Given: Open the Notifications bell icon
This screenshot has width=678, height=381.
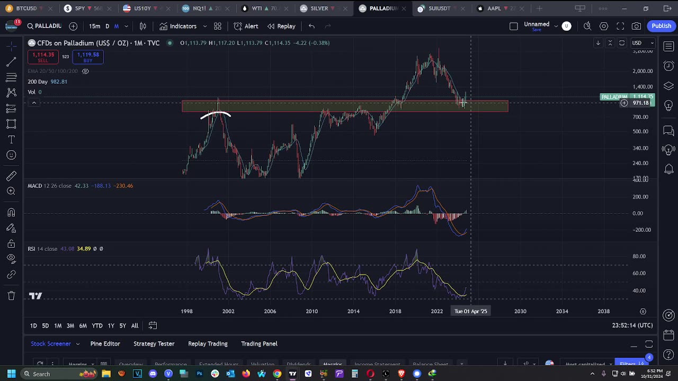Looking at the screenshot, I should (668, 169).
